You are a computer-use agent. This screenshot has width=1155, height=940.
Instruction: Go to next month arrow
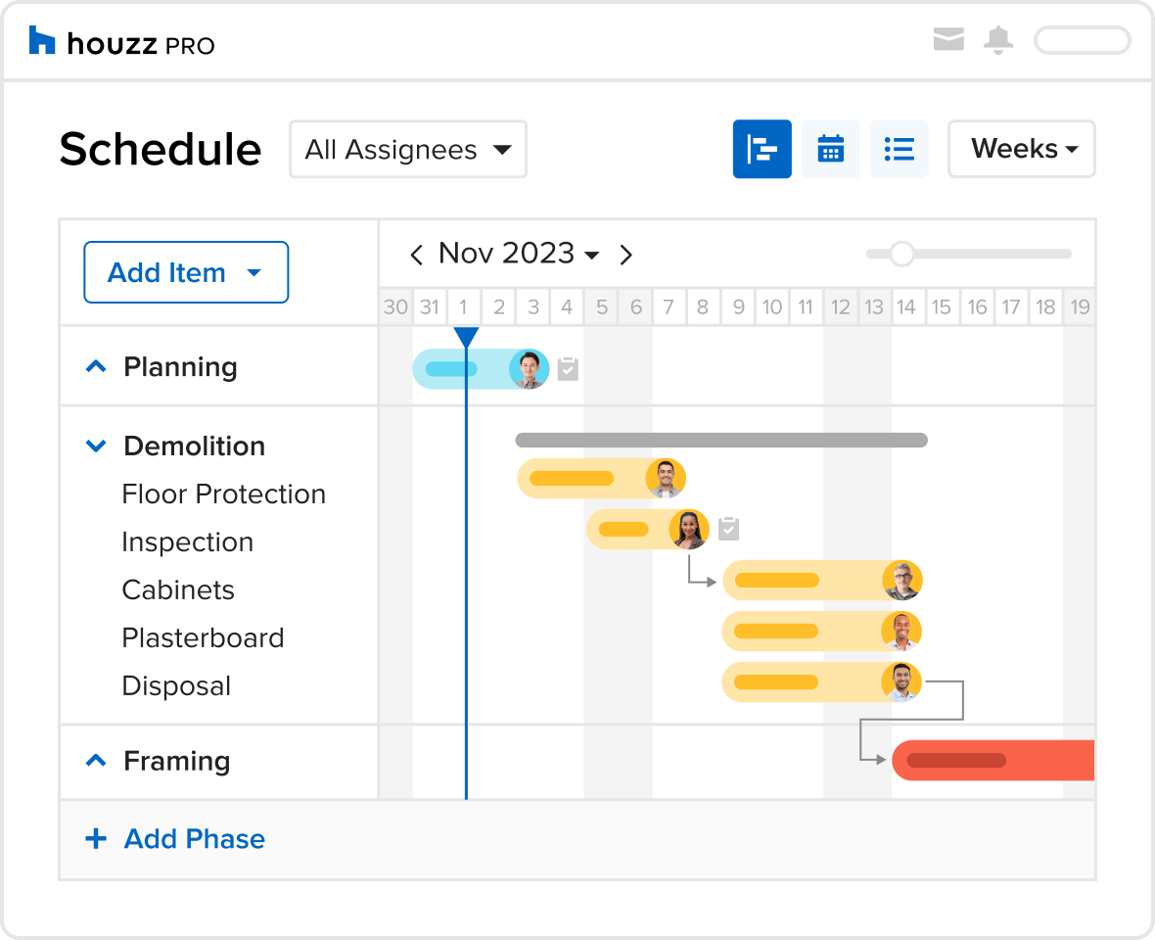[625, 255]
